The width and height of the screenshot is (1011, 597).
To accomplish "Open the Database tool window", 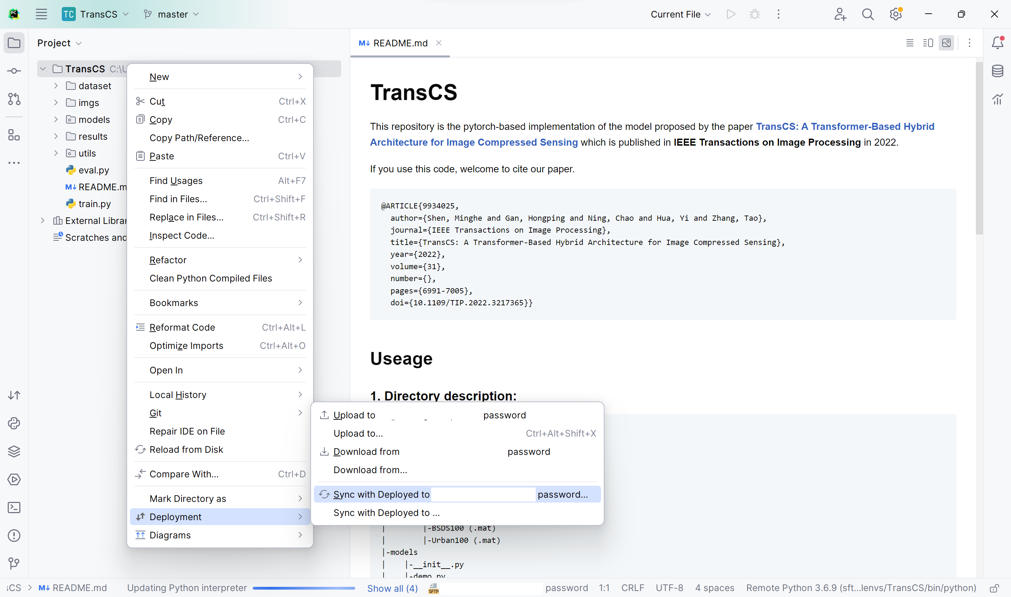I will [997, 71].
